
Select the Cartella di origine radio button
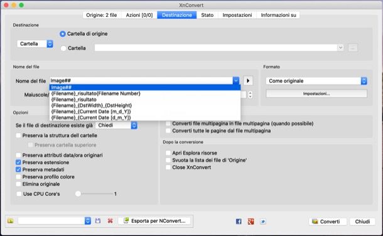(x=63, y=34)
